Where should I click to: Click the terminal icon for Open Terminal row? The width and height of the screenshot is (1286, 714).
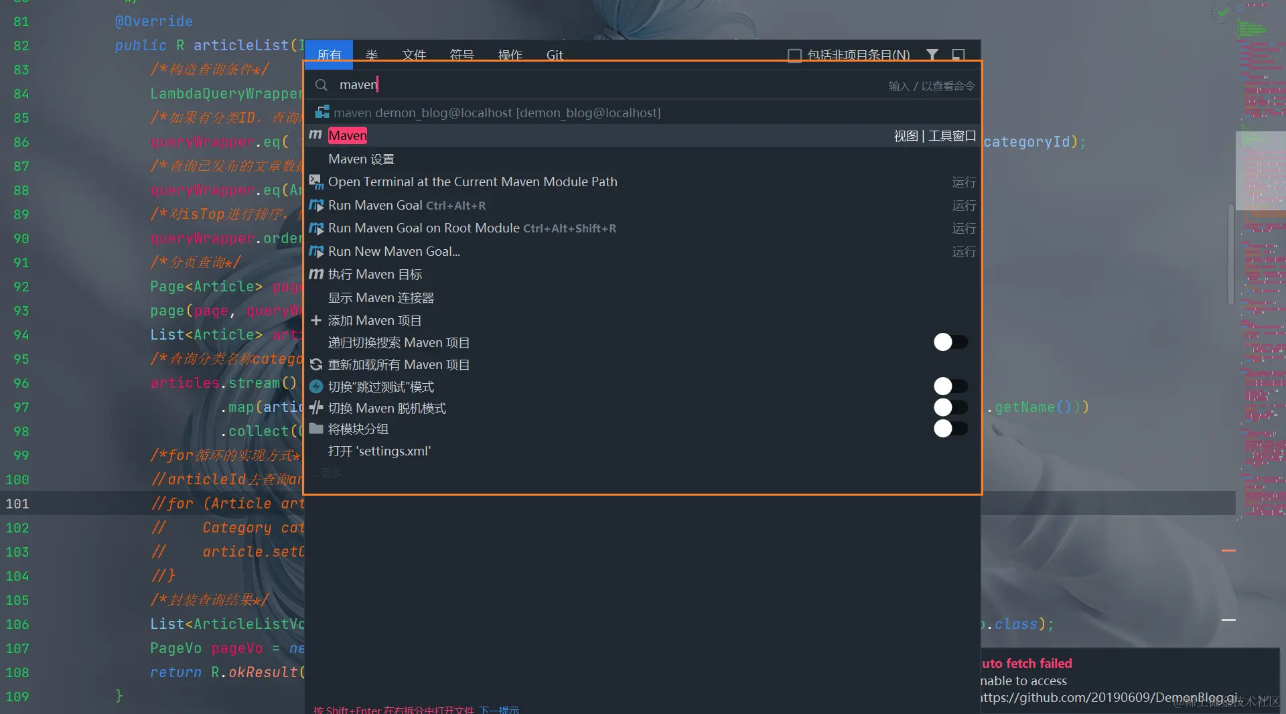click(x=316, y=182)
